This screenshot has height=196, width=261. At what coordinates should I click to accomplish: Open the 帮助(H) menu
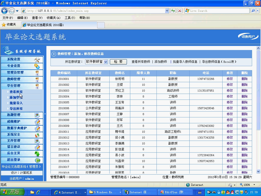(85, 18)
